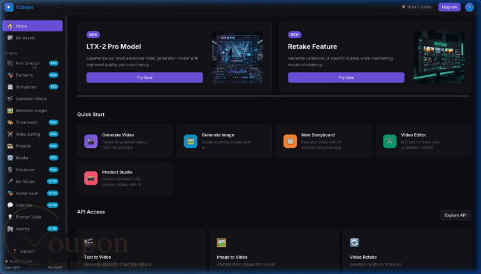Click the Projects icon in sidebar
The height and width of the screenshot is (274, 481).
10,146
